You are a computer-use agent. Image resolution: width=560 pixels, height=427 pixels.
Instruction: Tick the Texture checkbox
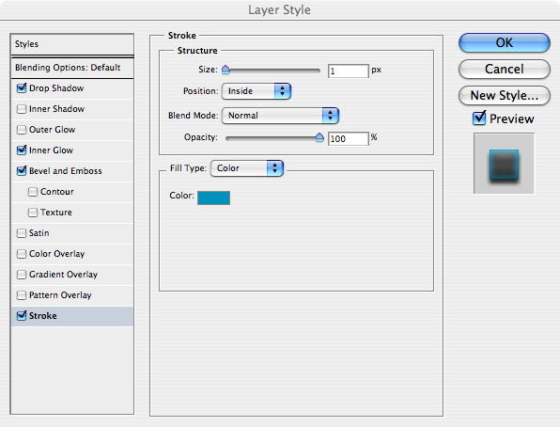click(33, 213)
